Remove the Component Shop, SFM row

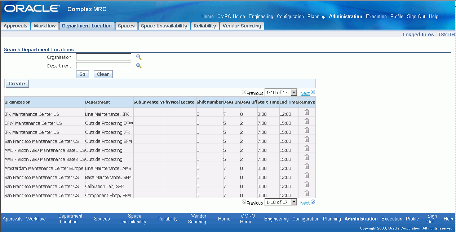pos(307,193)
